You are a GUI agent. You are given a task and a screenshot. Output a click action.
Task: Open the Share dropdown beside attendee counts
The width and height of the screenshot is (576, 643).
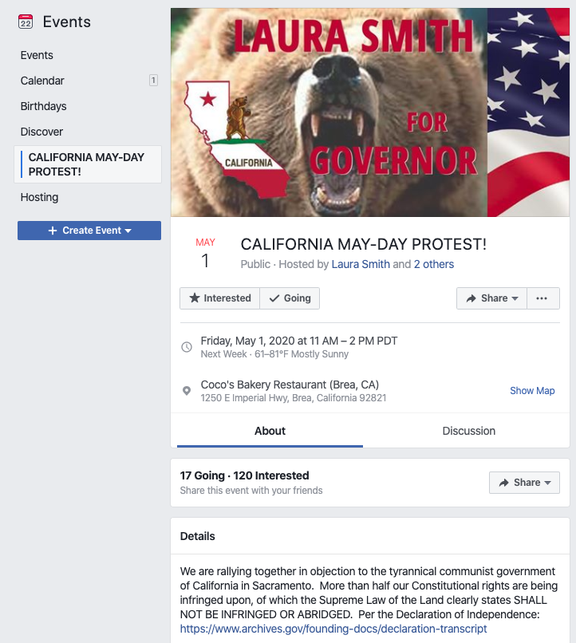coord(524,483)
